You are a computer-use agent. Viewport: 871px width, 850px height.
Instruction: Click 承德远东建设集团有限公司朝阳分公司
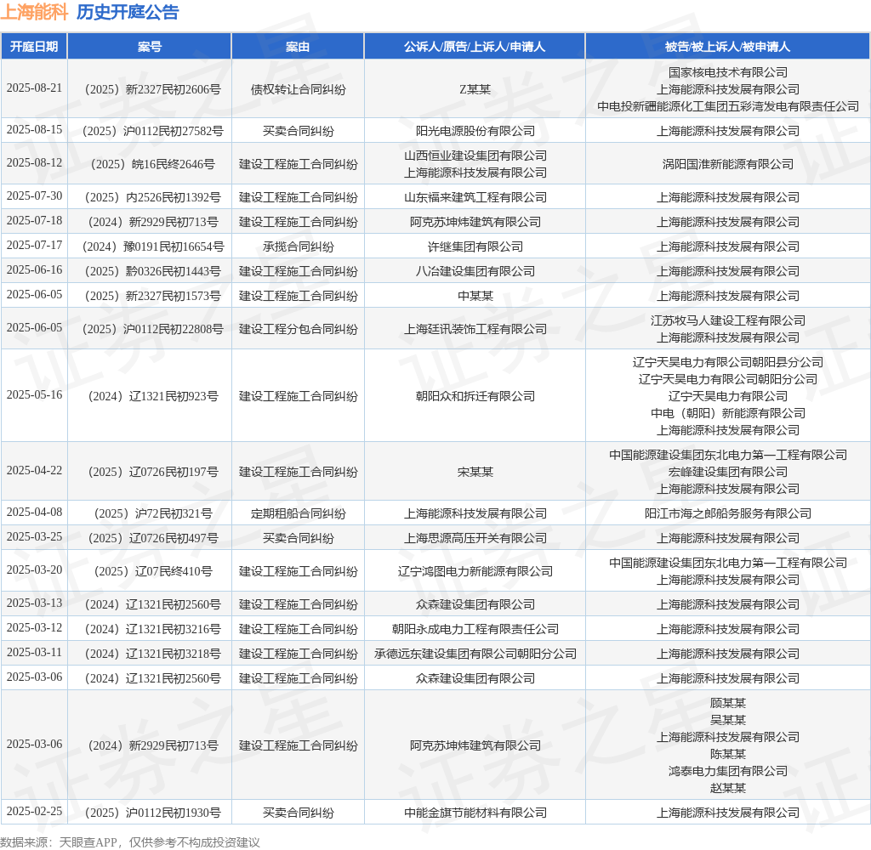(475, 654)
